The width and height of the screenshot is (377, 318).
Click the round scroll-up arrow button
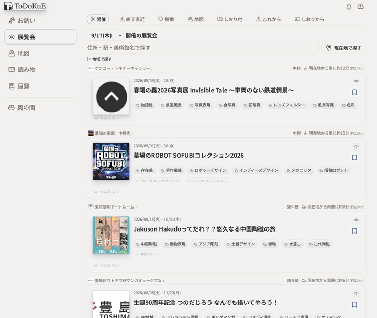tap(112, 97)
